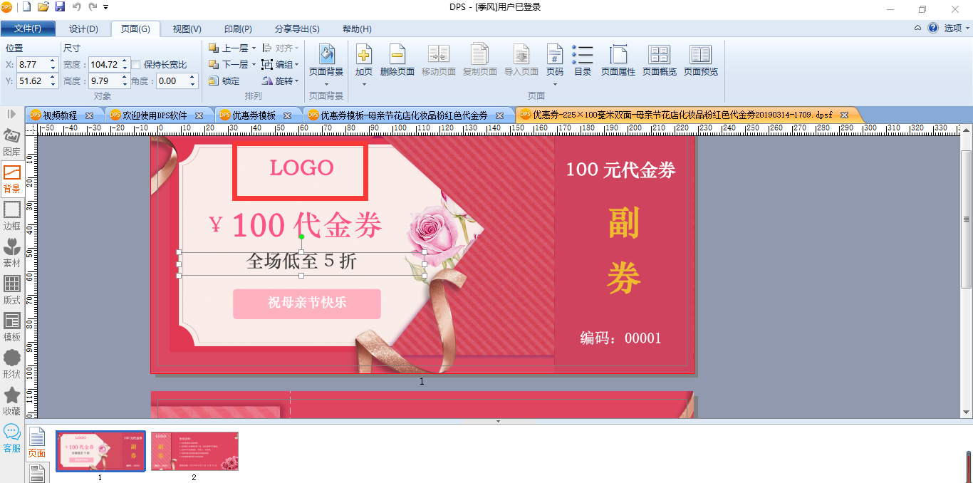Click the 宽度 width input field
Screen dimensions: 973x483
click(x=104, y=64)
